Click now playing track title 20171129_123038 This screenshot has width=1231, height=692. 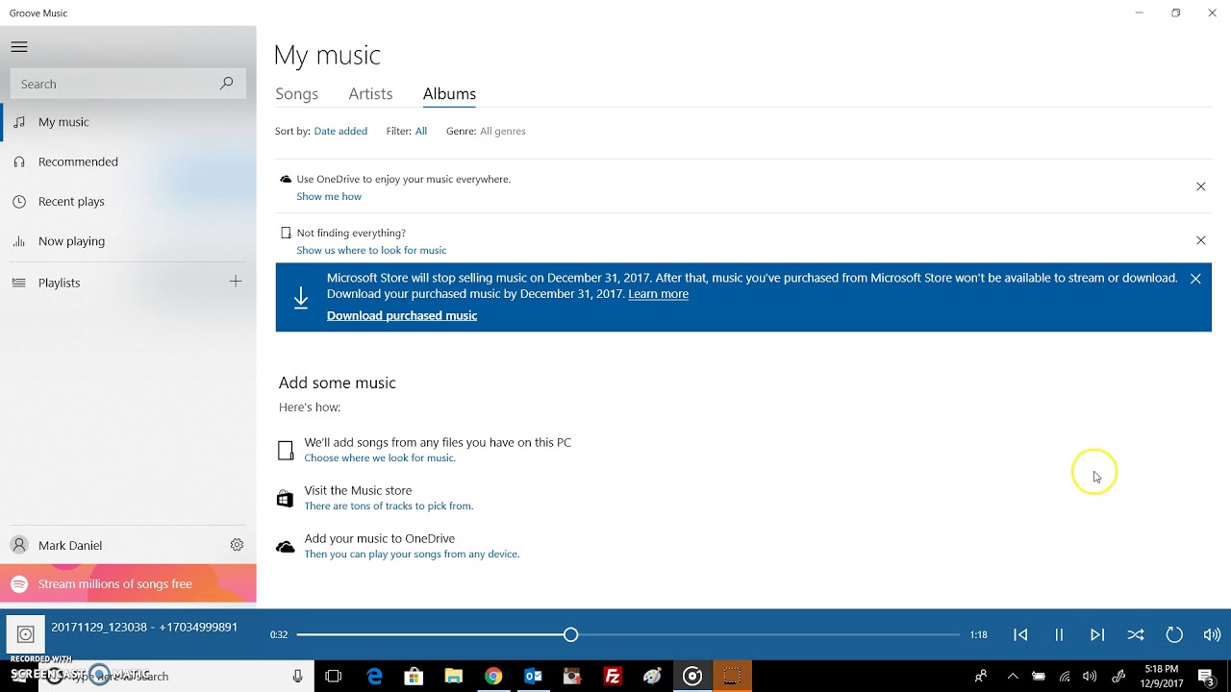pyautogui.click(x=144, y=627)
